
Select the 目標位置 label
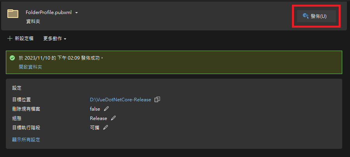point(21,99)
